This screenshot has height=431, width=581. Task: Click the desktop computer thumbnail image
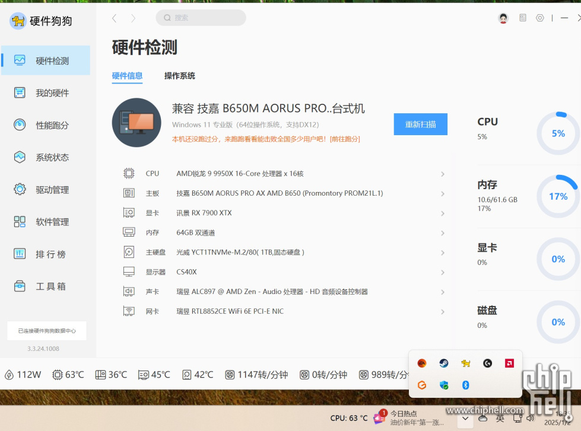pos(136,123)
